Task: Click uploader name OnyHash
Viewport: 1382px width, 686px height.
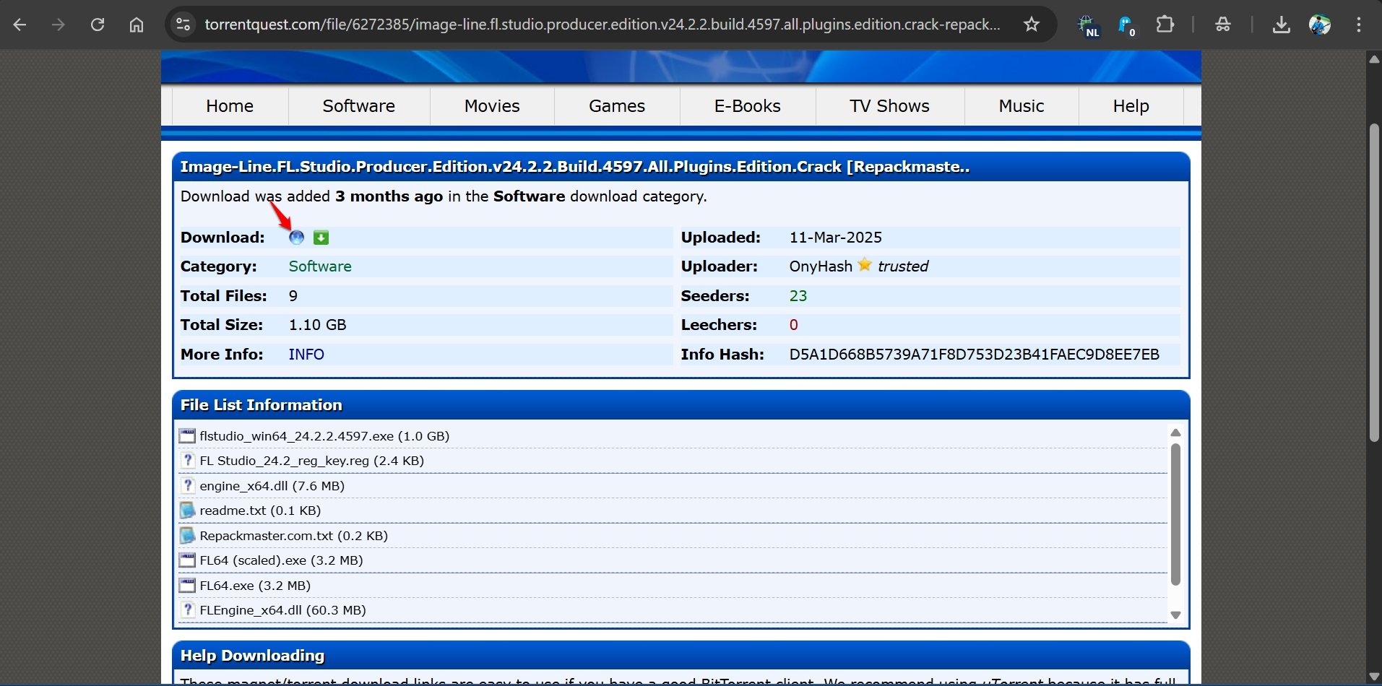Action: pyautogui.click(x=821, y=266)
